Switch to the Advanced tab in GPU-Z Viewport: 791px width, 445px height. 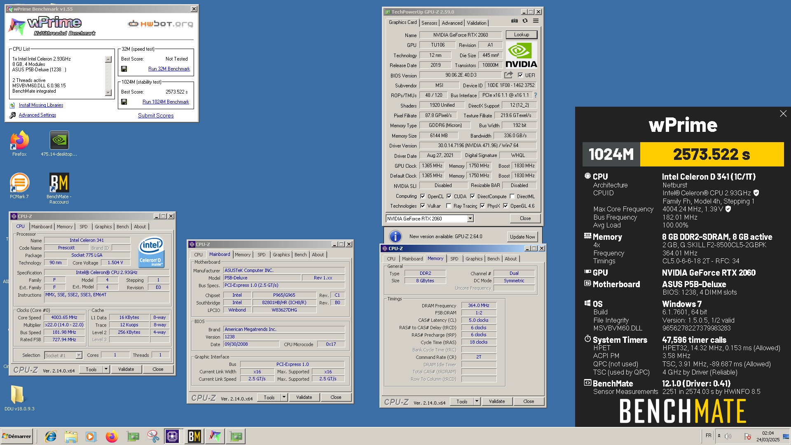point(452,23)
